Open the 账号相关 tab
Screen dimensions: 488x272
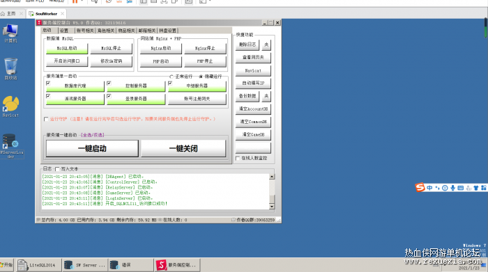pyautogui.click(x=85, y=31)
